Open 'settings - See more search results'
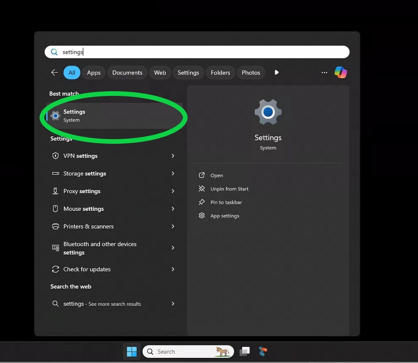418x363 pixels. [x=115, y=303]
